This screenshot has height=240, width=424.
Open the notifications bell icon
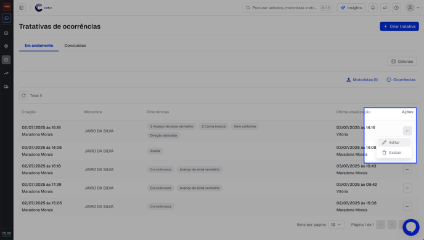(x=373, y=8)
